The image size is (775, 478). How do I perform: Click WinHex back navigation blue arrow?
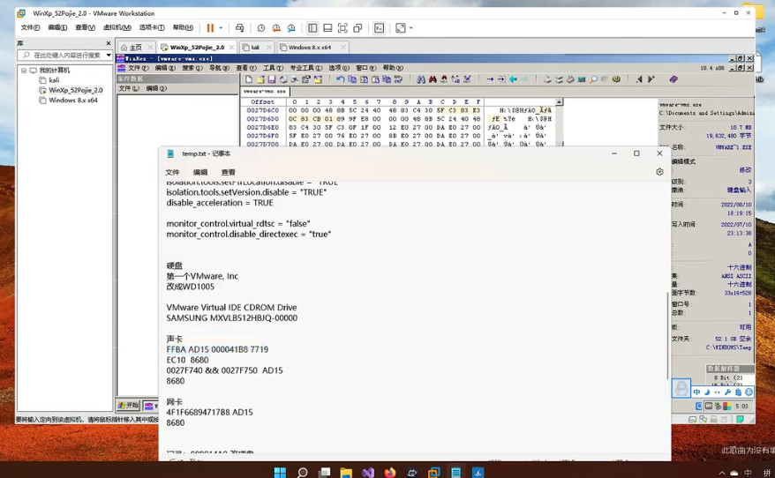pyautogui.click(x=513, y=79)
